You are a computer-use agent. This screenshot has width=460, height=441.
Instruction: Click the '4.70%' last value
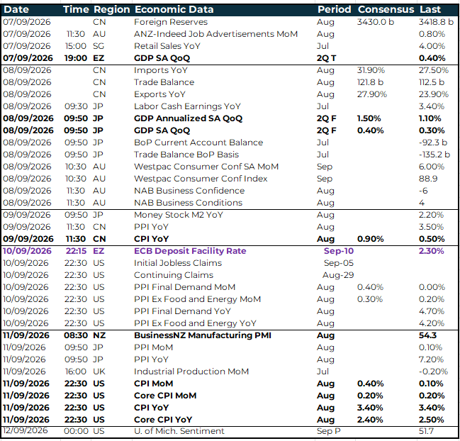pos(432,311)
